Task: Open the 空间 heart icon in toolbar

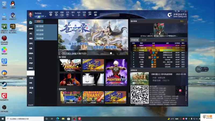Action: click(x=56, y=15)
